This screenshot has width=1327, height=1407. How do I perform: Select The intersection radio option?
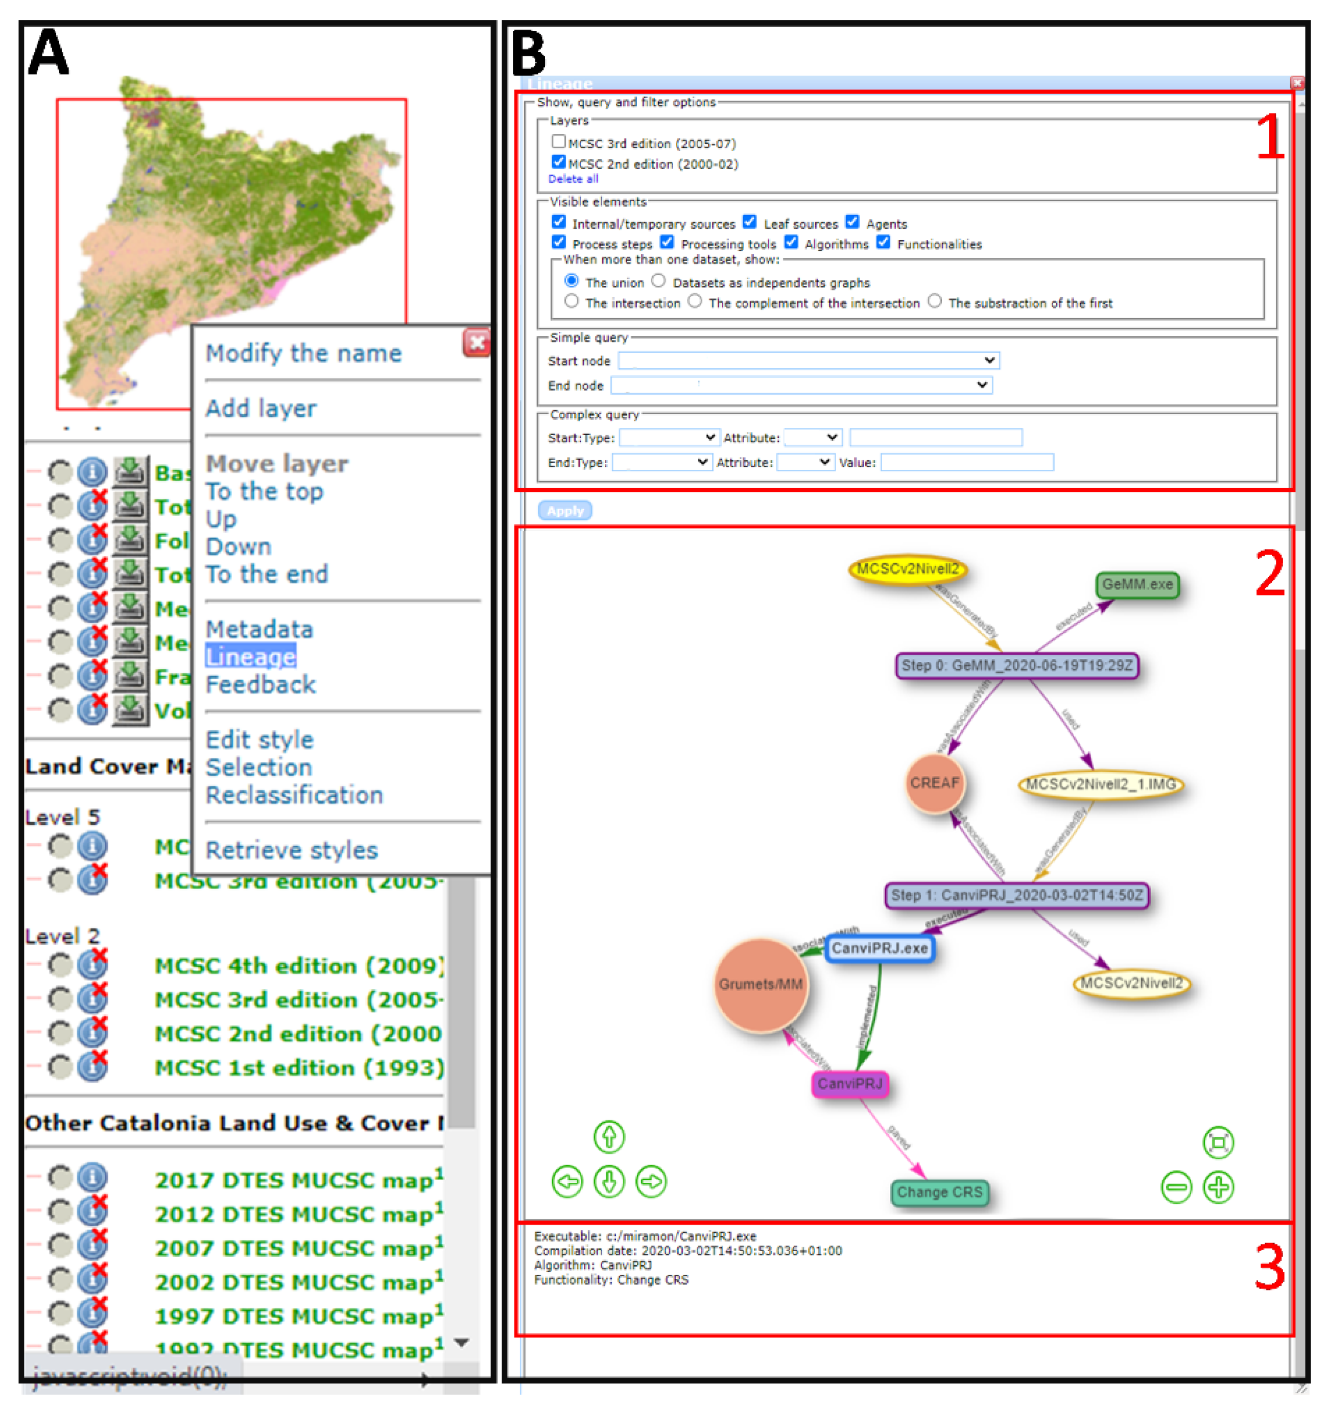click(x=571, y=301)
